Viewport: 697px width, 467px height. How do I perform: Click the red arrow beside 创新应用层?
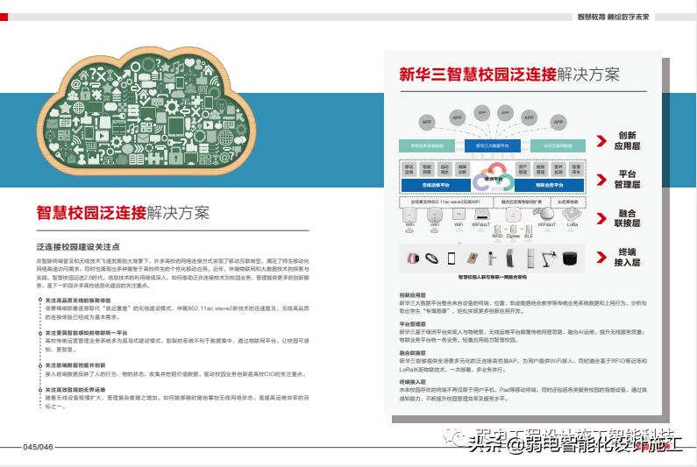pyautogui.click(x=601, y=141)
